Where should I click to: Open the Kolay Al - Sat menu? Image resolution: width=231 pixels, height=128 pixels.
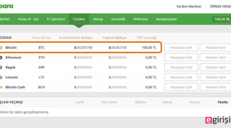click(28, 19)
